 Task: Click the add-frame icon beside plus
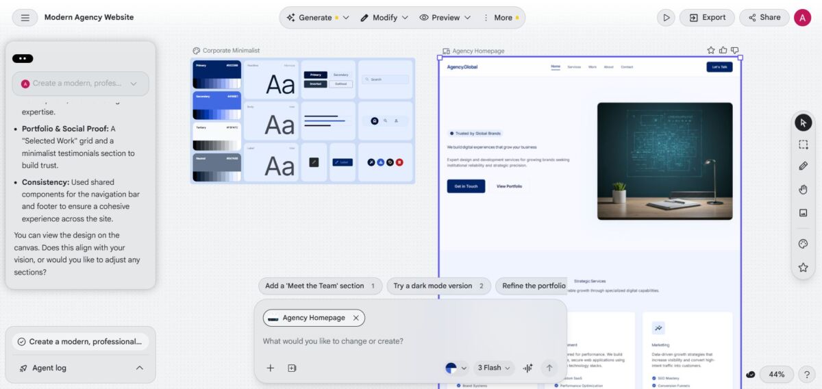tap(292, 368)
